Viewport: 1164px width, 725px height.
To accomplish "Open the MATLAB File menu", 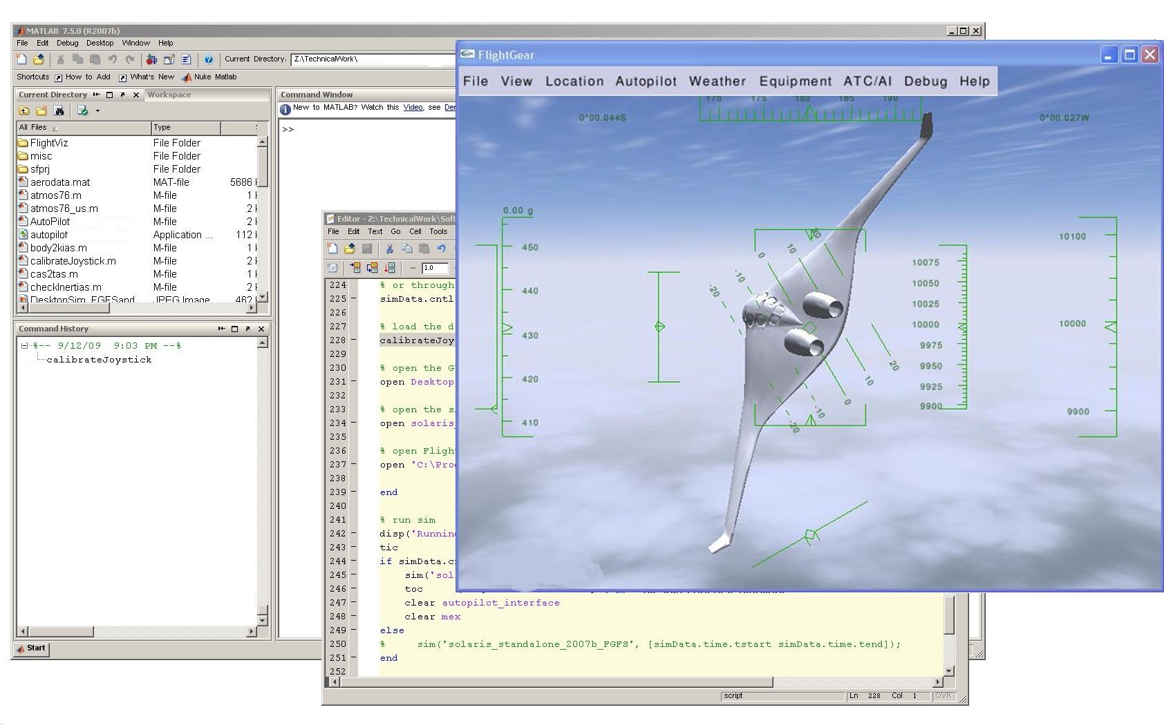I will click(22, 43).
